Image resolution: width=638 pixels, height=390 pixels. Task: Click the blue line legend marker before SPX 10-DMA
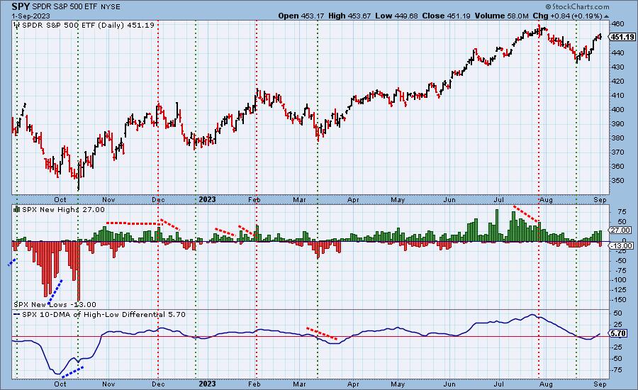click(17, 314)
